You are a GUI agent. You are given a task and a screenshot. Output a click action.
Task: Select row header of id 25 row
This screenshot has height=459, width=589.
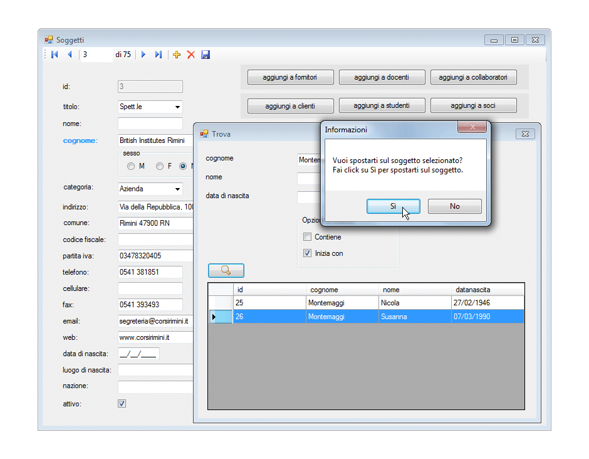click(221, 303)
